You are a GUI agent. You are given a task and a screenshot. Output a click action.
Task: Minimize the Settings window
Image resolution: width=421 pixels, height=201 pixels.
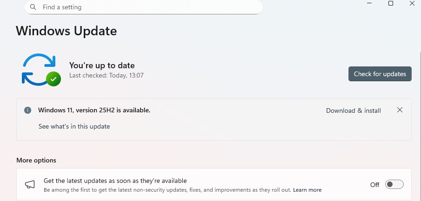click(x=369, y=4)
